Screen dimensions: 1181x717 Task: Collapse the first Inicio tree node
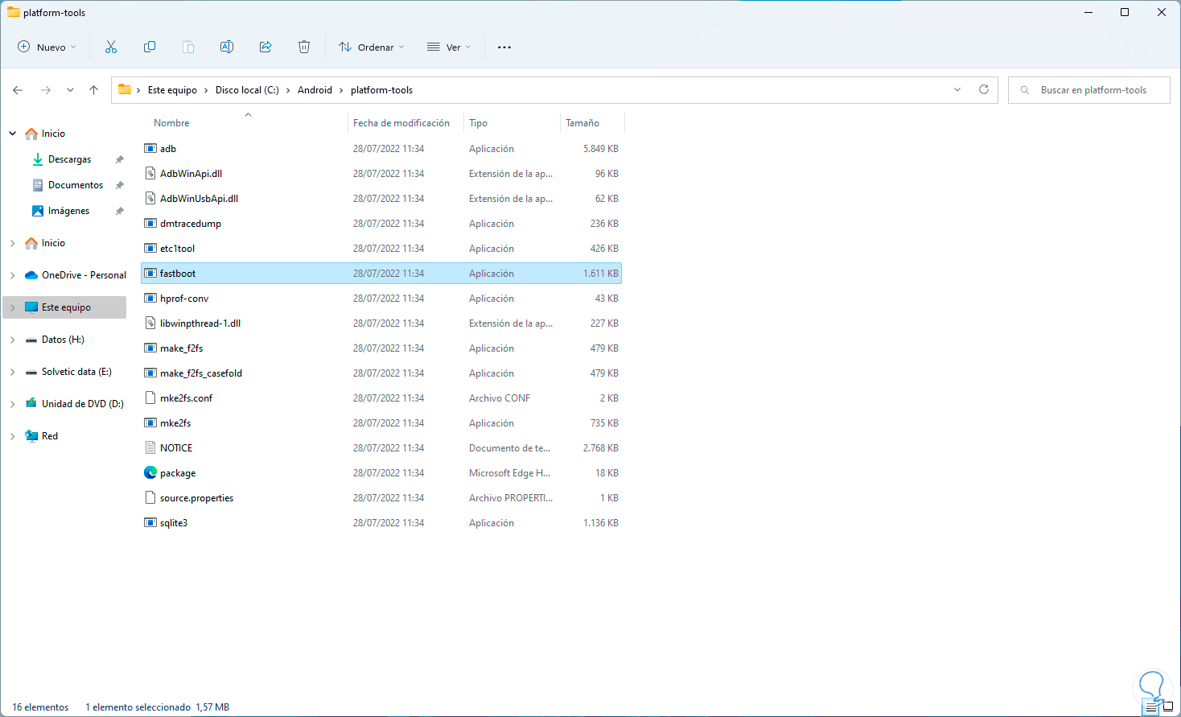click(x=13, y=134)
